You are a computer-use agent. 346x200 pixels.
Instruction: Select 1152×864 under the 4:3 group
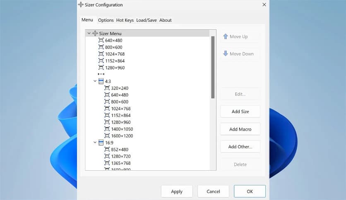point(121,115)
